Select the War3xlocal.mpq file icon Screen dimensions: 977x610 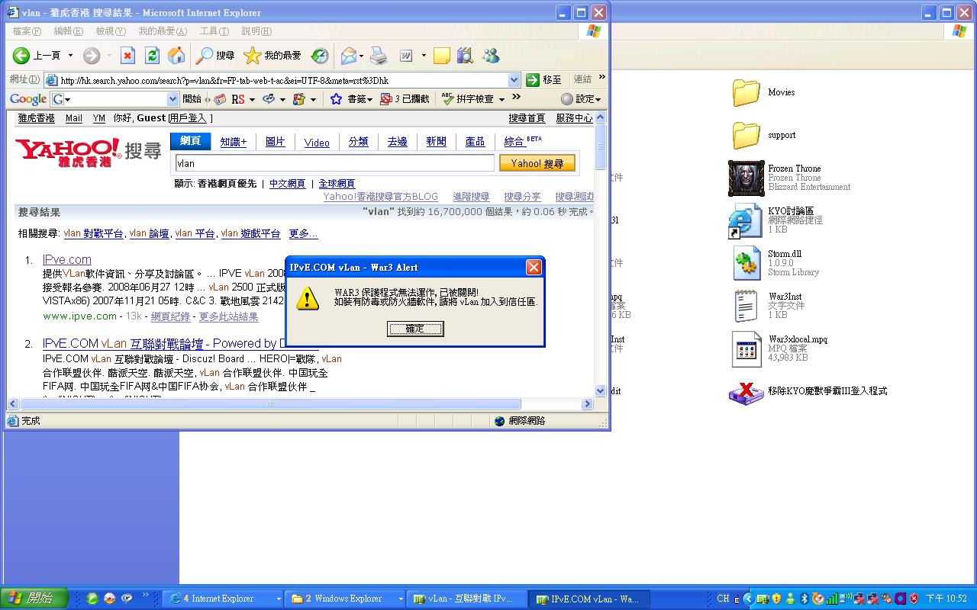tap(746, 349)
